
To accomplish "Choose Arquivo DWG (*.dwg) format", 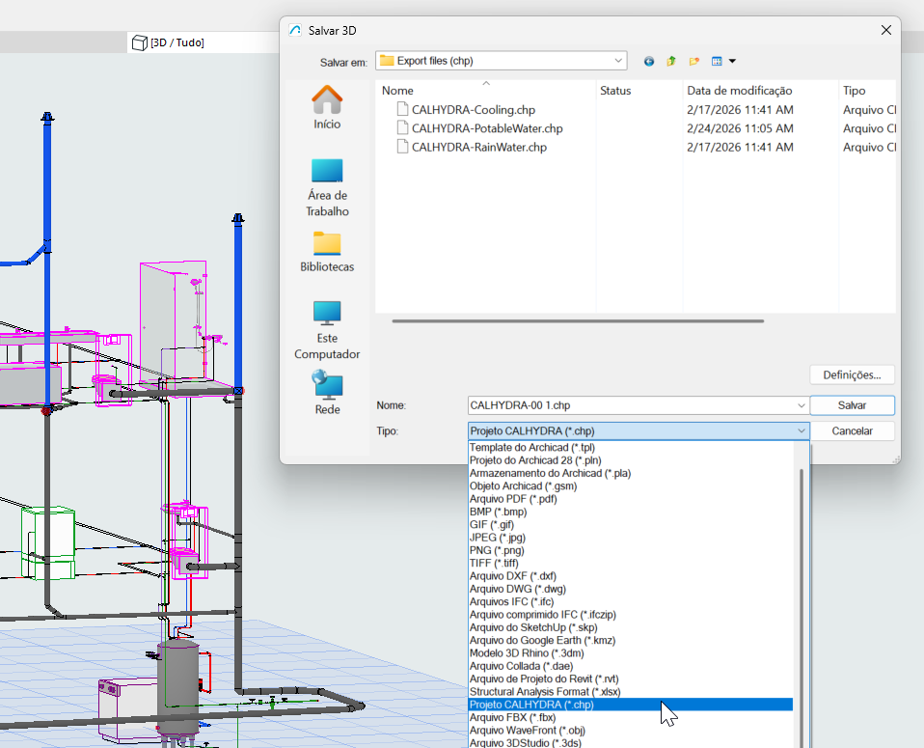I will (x=517, y=589).
